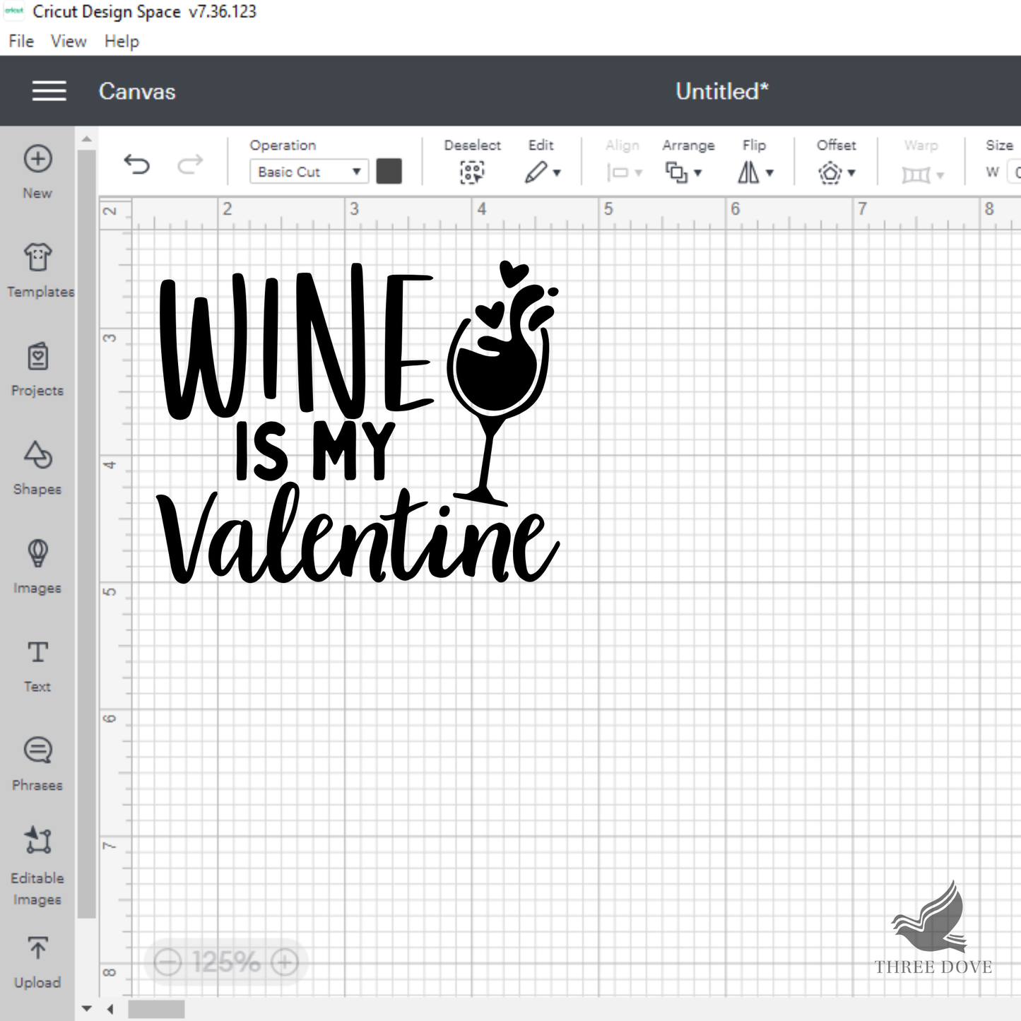Expand the Edit dropdown arrow
Image resolution: width=1021 pixels, height=1021 pixels.
(x=557, y=173)
